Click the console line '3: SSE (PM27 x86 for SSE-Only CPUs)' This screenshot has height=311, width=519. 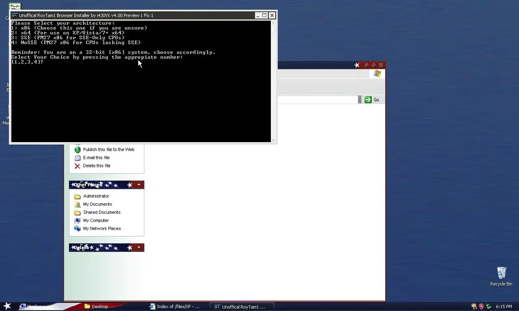68,38
